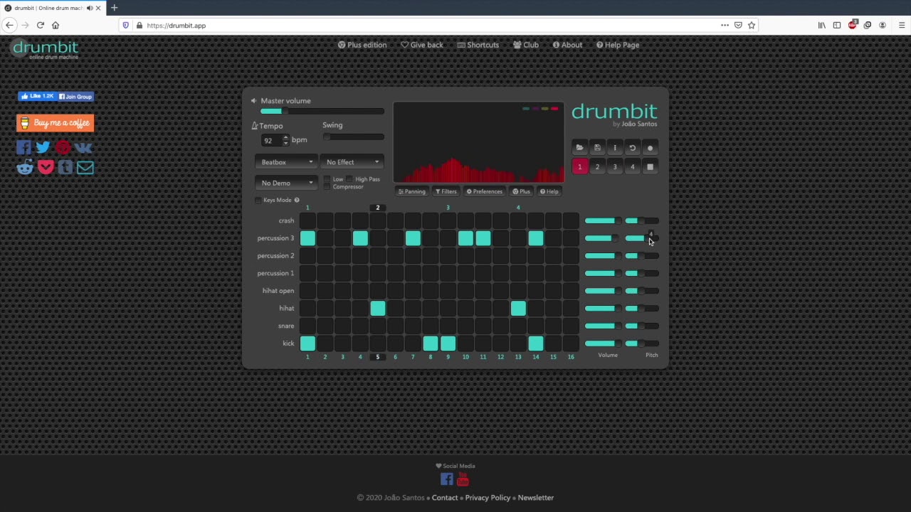This screenshot has height=512, width=911.
Task: Save the pattern using the floppy disk icon
Action: coord(597,148)
